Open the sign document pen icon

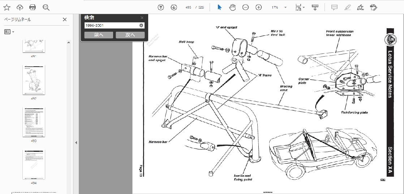(361, 8)
